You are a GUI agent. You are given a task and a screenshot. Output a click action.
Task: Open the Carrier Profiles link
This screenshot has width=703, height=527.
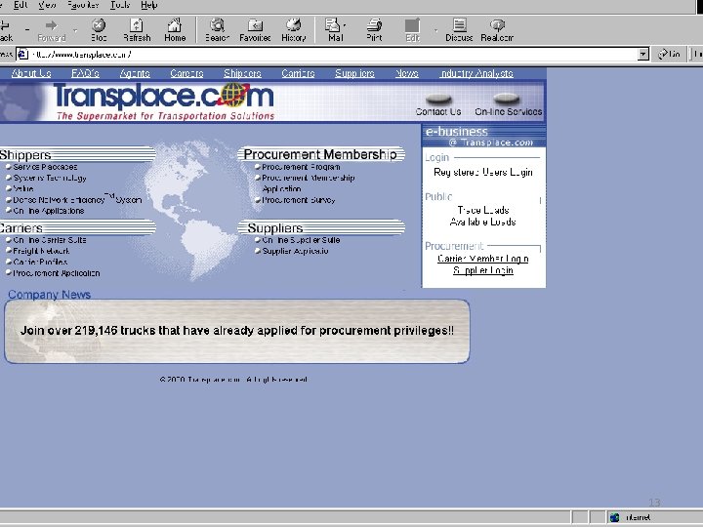(40, 262)
